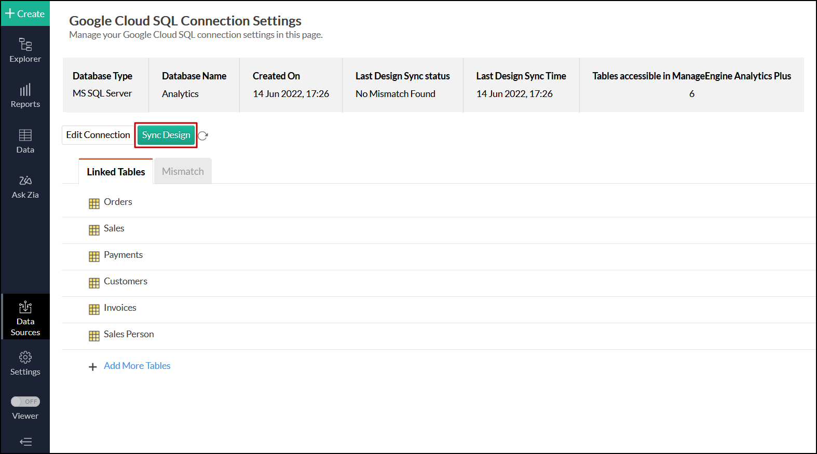Open the Invoices linked table

click(120, 308)
